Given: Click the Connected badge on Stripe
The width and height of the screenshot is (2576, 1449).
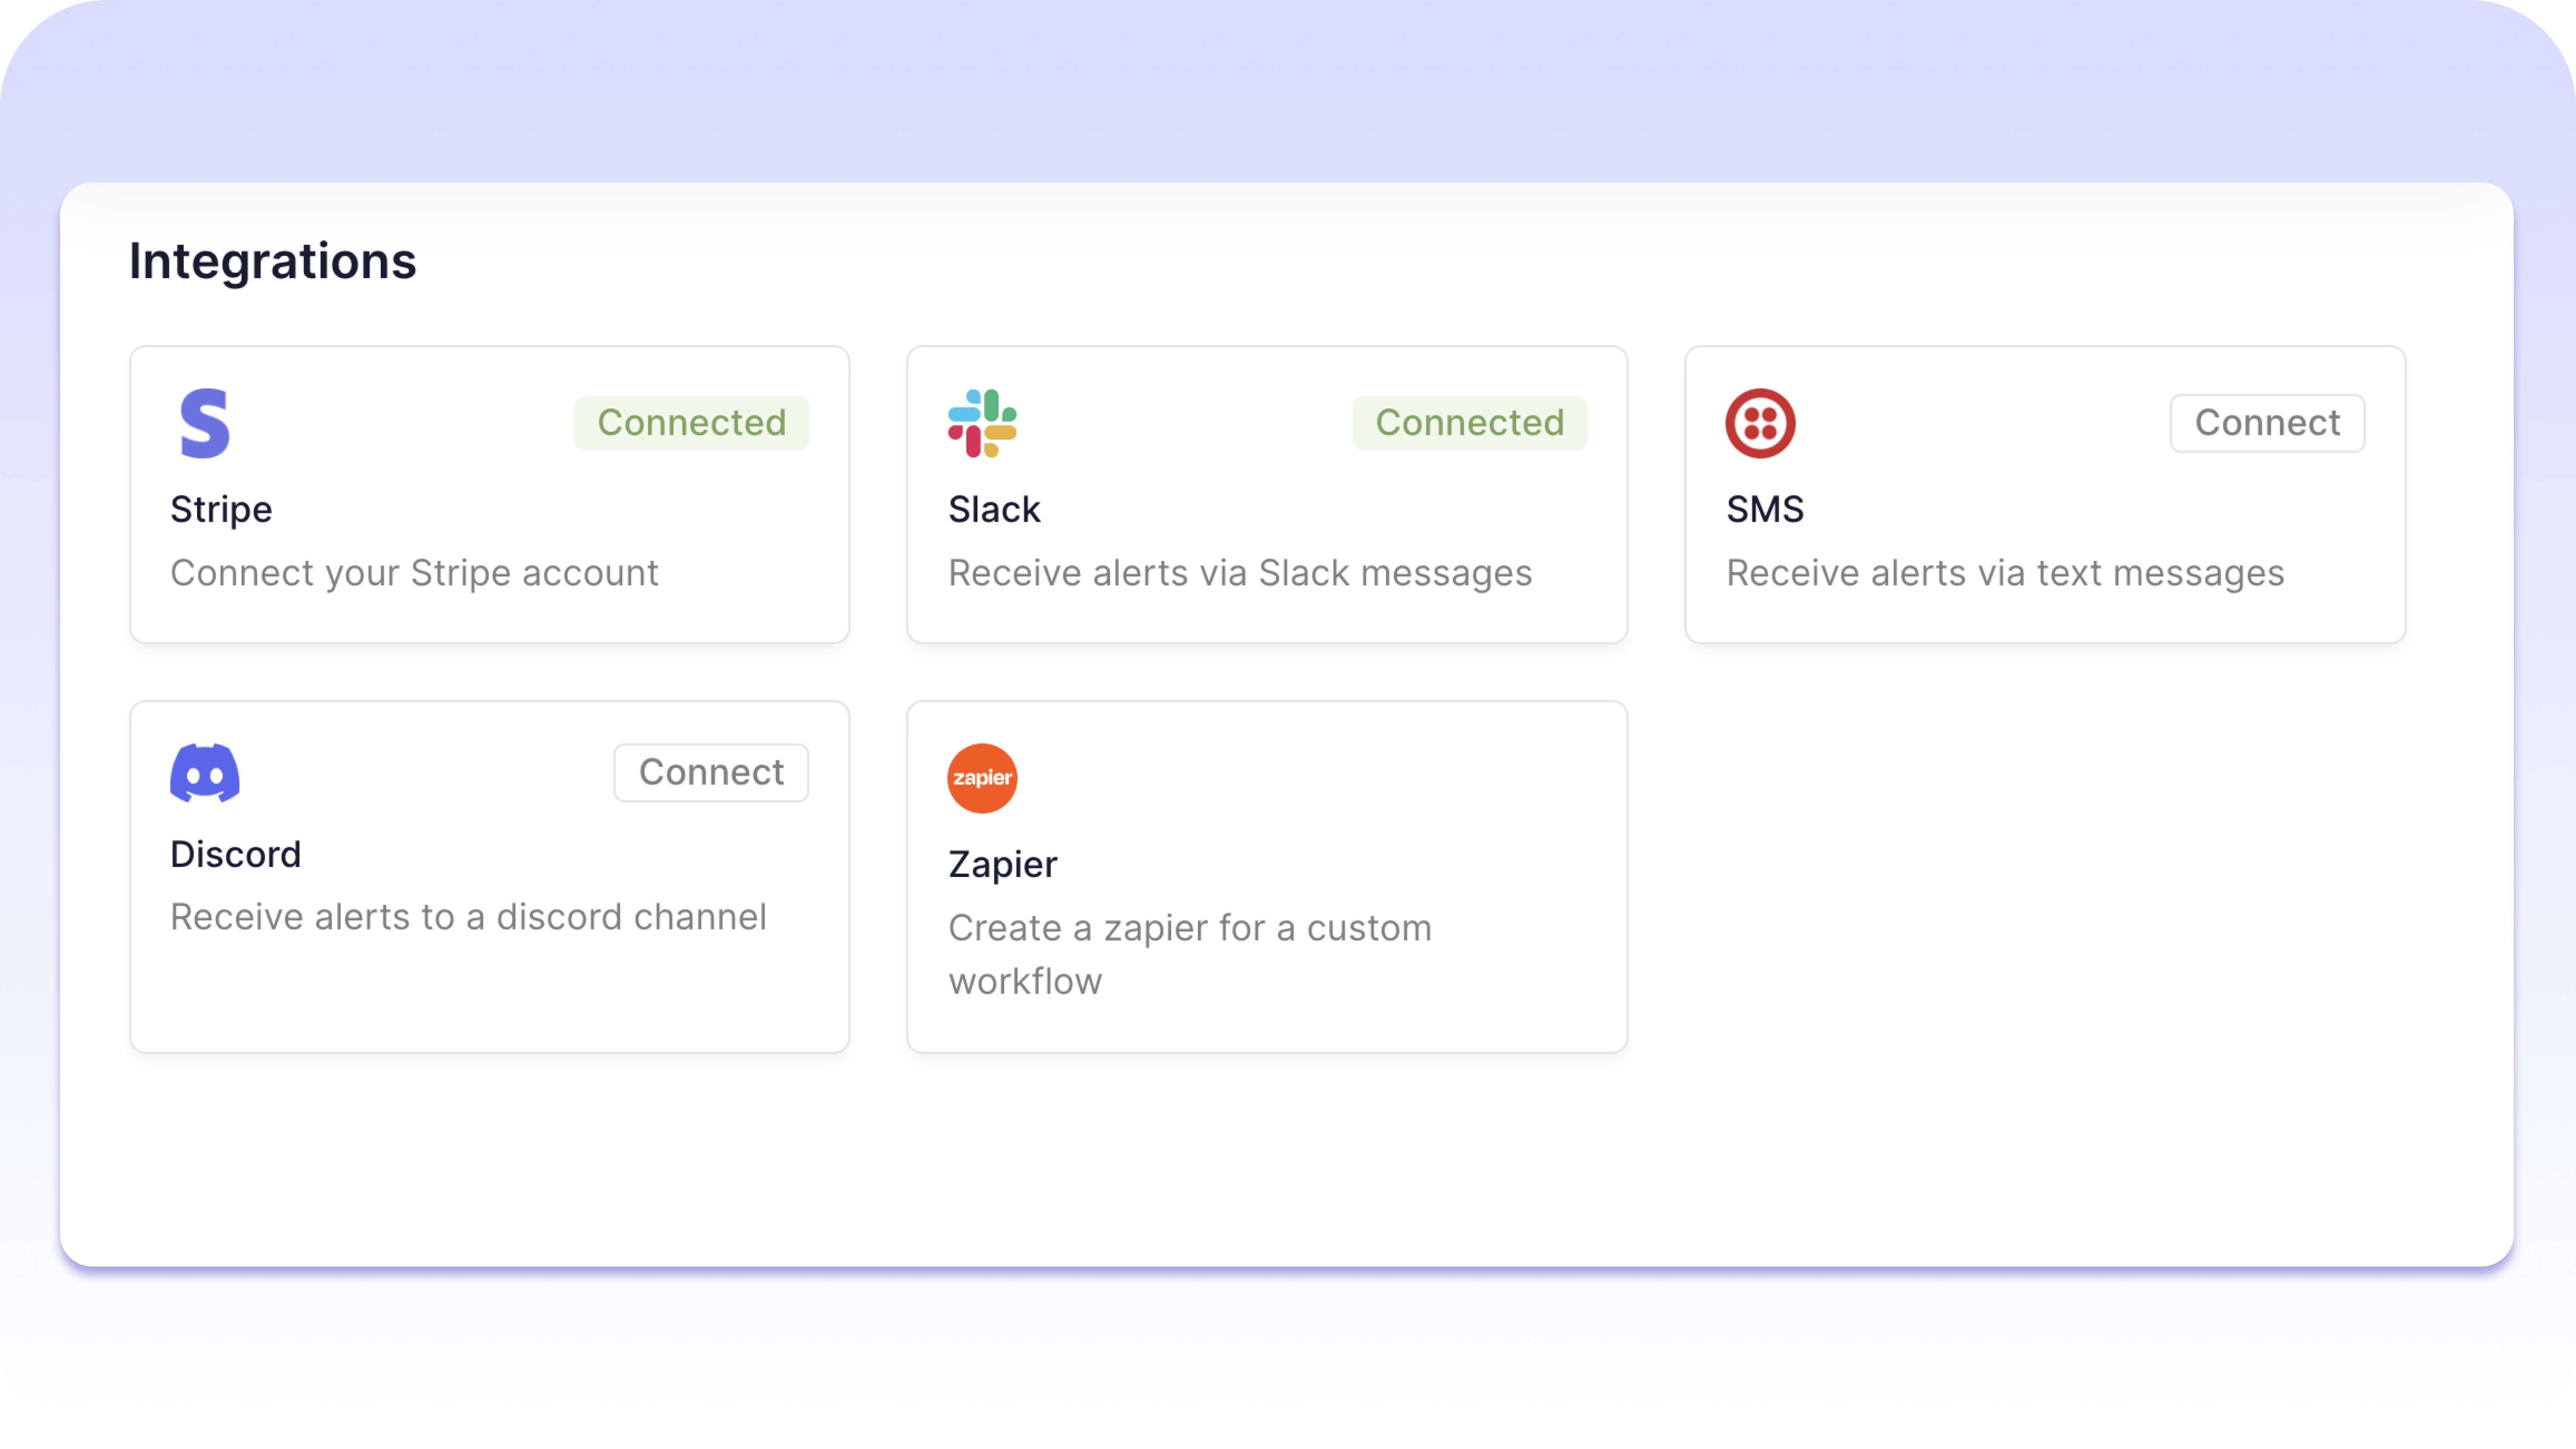Looking at the screenshot, I should [x=692, y=422].
